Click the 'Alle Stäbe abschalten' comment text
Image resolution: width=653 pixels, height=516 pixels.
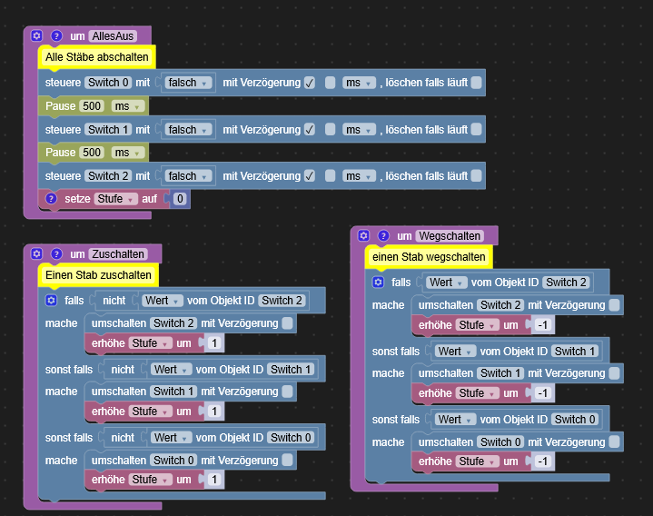point(96,57)
